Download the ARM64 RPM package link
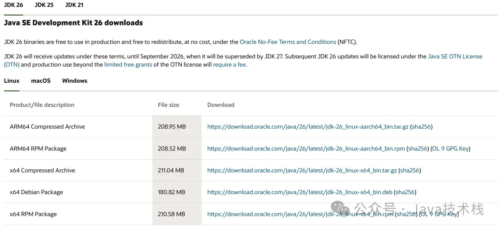500x229 pixels. (306, 149)
